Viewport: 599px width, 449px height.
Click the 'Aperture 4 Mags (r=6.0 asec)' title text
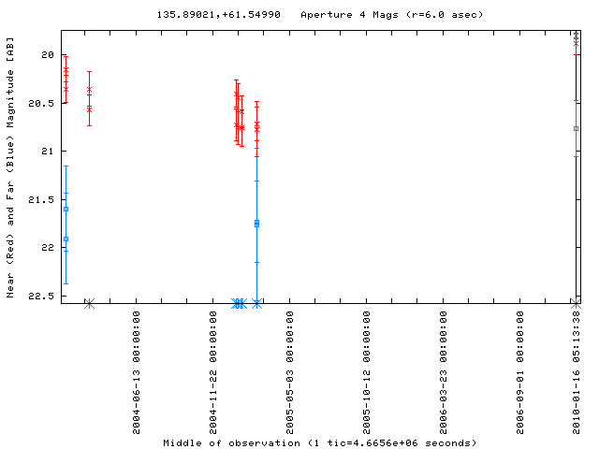(391, 15)
